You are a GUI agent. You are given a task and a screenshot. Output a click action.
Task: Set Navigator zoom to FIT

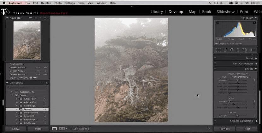tap(31, 18)
